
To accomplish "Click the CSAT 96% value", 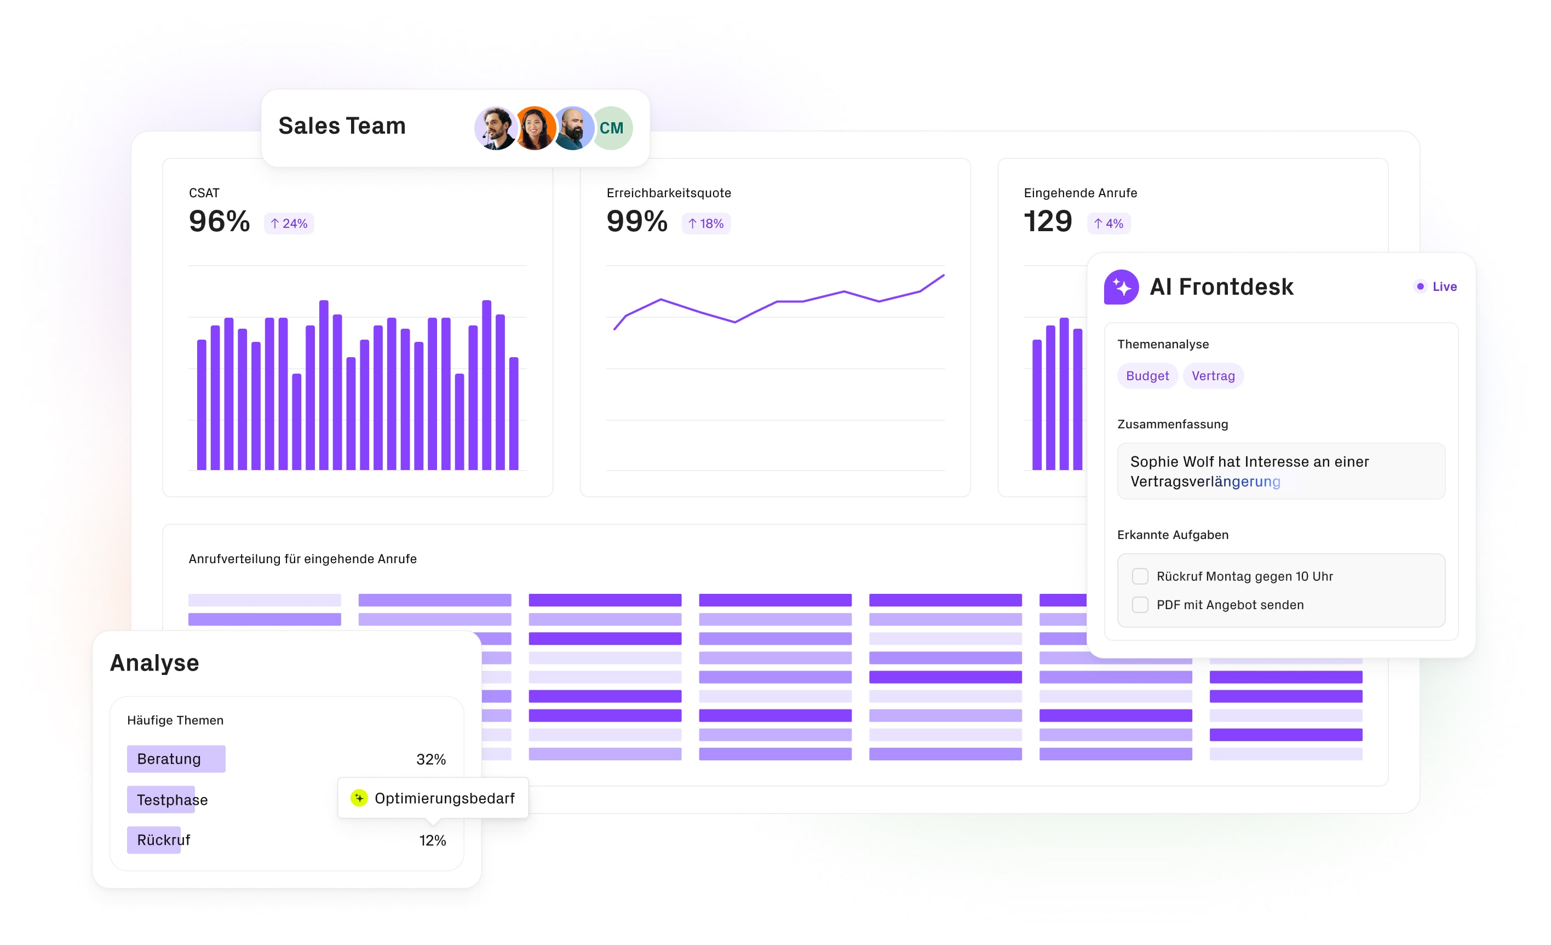I will click(219, 221).
